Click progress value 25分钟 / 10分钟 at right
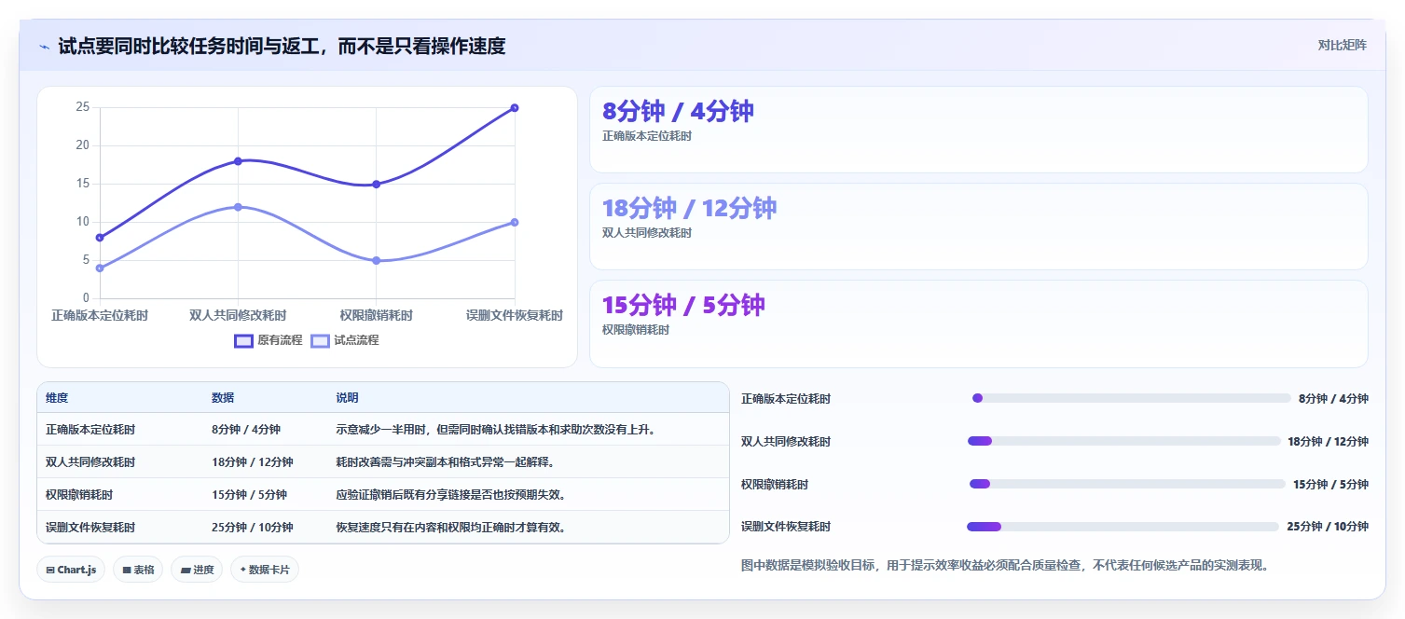Viewport: 1405px width, 619px height. pyautogui.click(x=1328, y=527)
